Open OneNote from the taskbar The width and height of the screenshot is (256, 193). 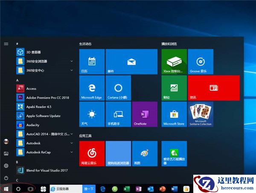[139, 189]
